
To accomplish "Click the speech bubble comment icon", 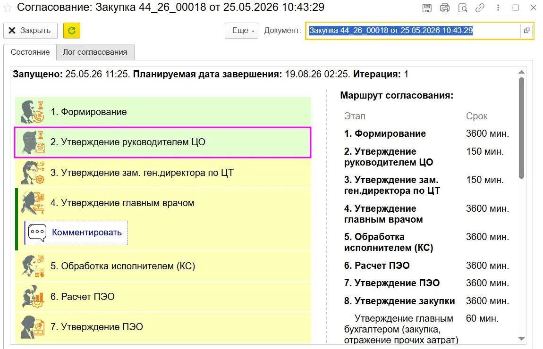I will tap(37, 233).
